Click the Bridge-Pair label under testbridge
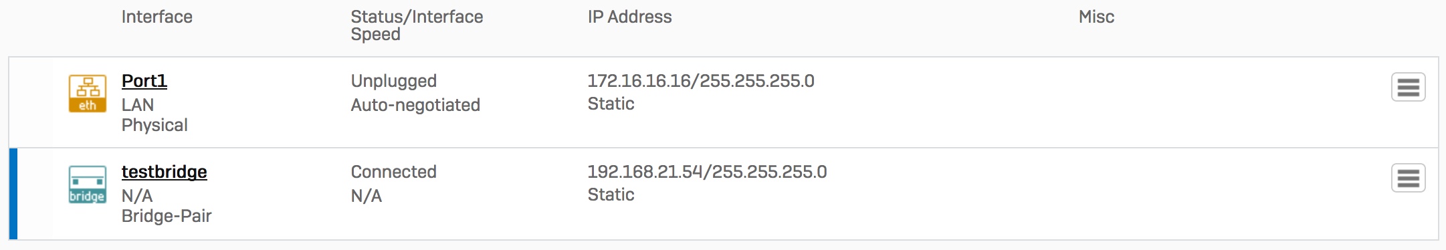The width and height of the screenshot is (1446, 250). pyautogui.click(x=167, y=216)
